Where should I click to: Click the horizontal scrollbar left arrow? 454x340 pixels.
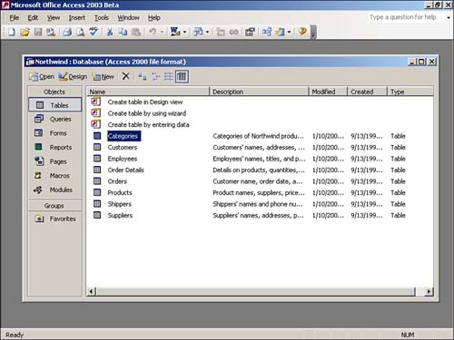click(x=92, y=292)
